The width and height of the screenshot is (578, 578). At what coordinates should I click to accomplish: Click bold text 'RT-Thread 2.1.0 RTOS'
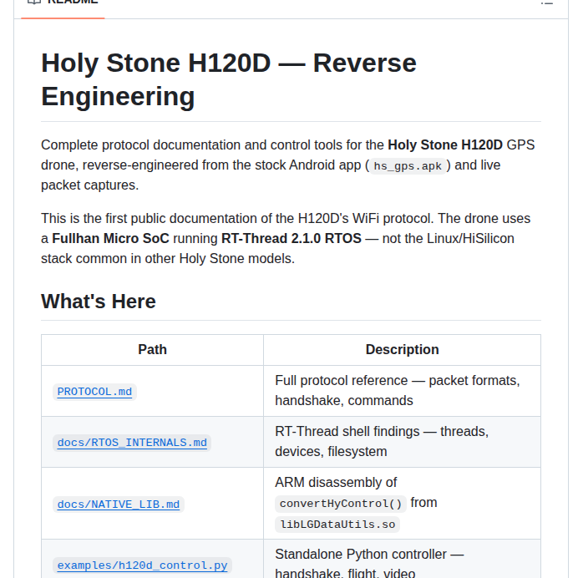(292, 239)
